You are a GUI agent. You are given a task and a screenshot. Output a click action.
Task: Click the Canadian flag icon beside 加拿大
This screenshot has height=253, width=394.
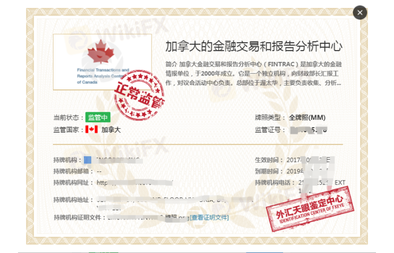click(91, 129)
